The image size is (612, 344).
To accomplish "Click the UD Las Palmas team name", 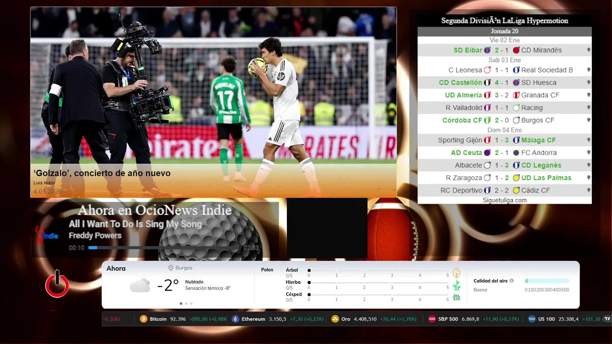I will (546, 178).
